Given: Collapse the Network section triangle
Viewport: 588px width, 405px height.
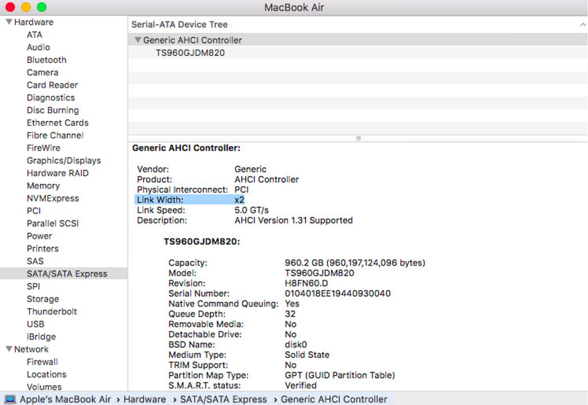Looking at the screenshot, I should 9,349.
